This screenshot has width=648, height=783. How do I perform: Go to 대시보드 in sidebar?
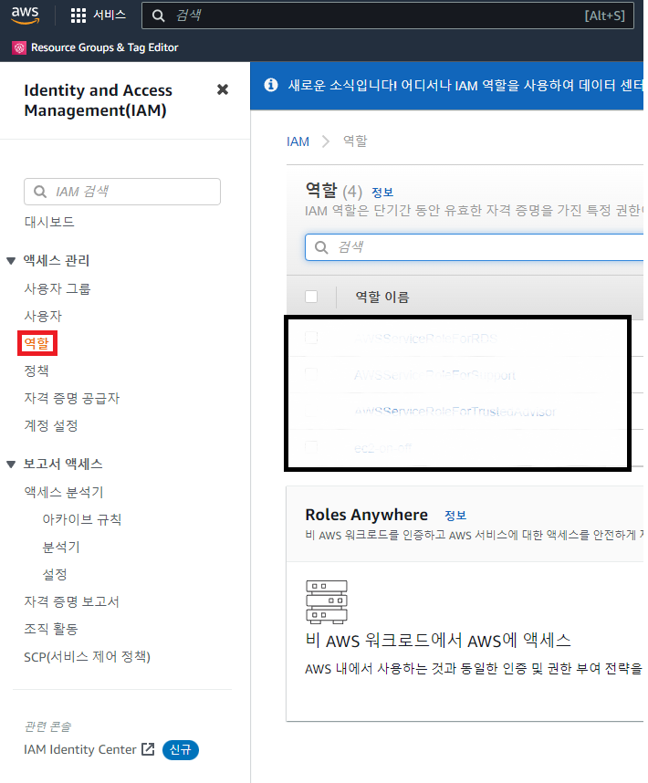pyautogui.click(x=49, y=222)
